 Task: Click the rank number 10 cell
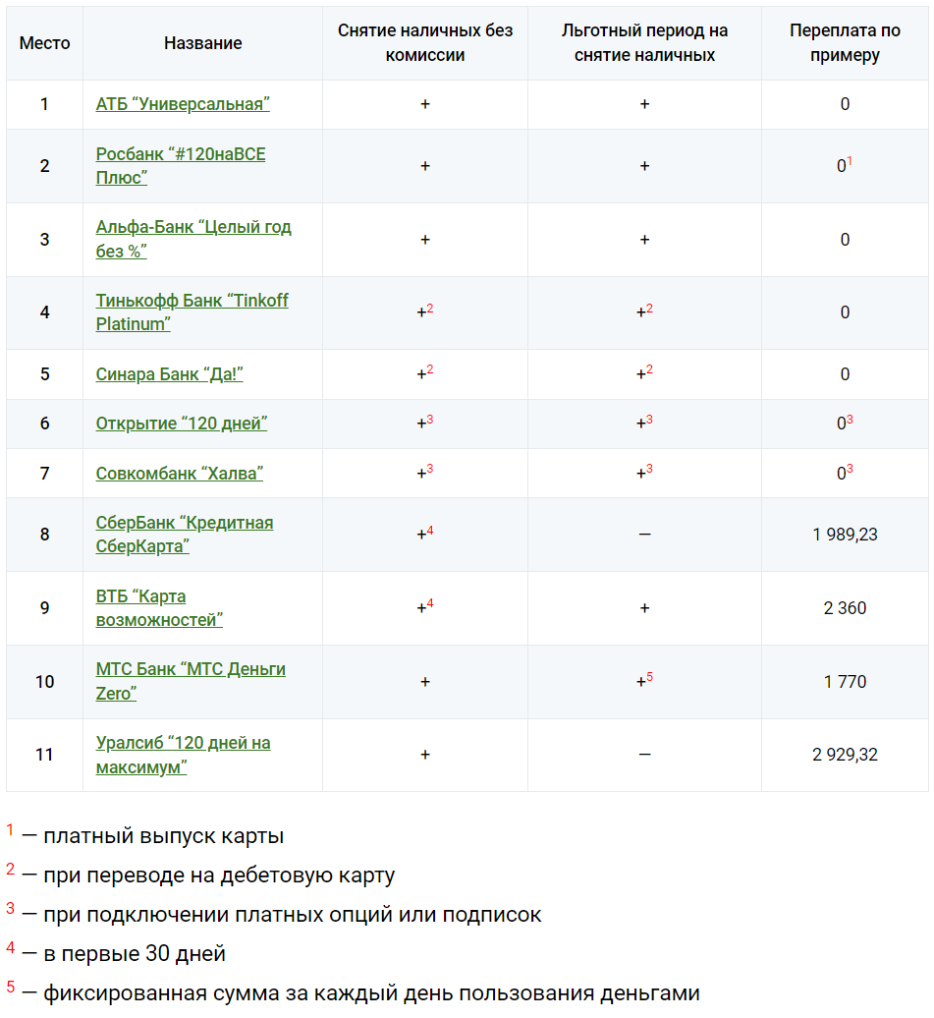45,682
